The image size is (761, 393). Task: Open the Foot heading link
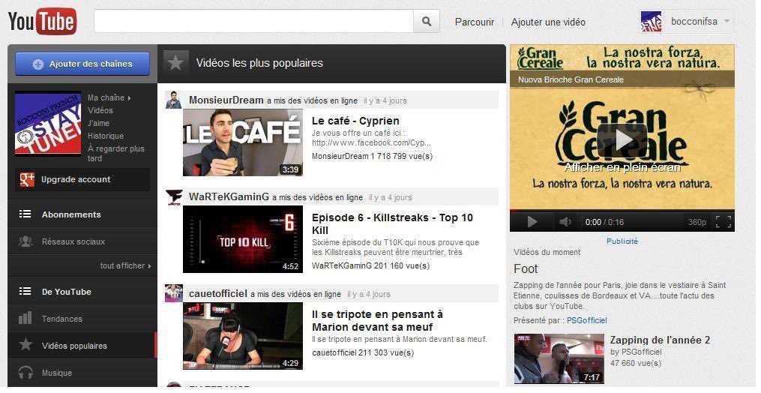[526, 268]
